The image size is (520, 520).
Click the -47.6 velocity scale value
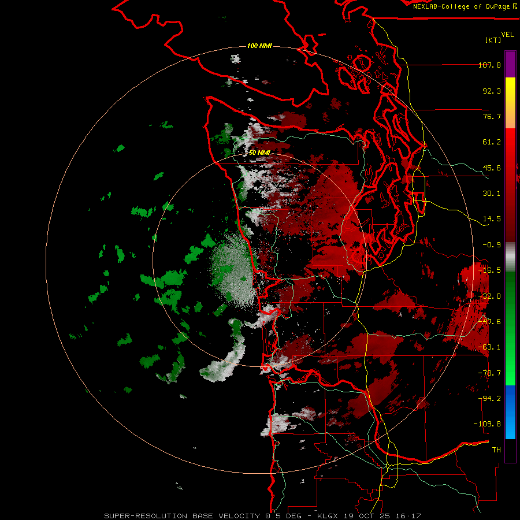point(489,322)
